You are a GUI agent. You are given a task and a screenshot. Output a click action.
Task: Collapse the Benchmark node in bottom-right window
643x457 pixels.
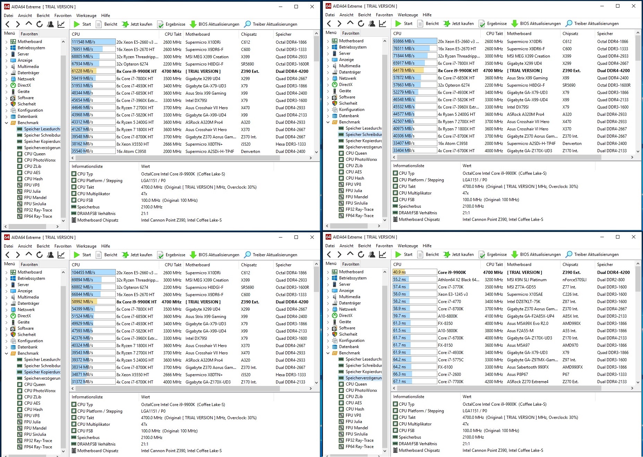pos(328,353)
